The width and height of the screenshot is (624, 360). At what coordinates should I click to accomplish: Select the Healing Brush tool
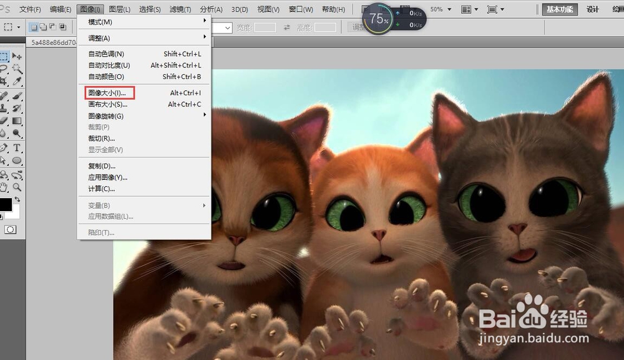(x=4, y=96)
